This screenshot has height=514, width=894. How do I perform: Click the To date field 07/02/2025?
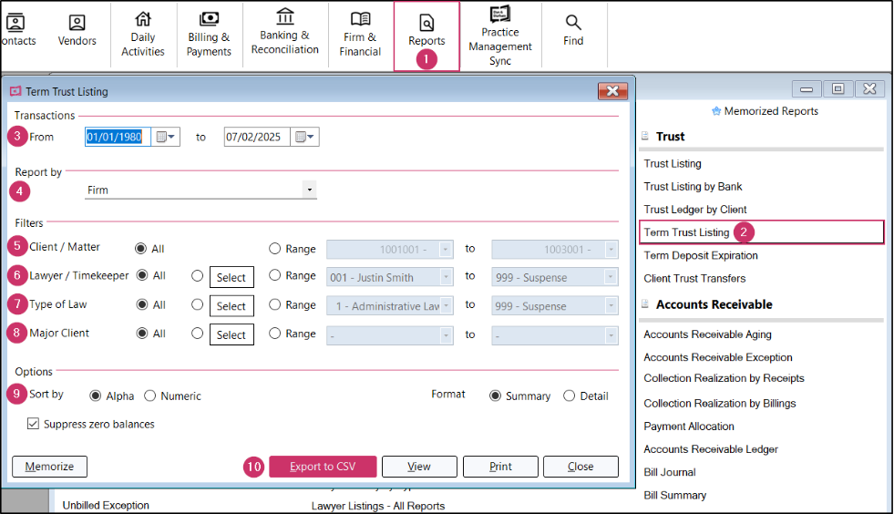(257, 137)
